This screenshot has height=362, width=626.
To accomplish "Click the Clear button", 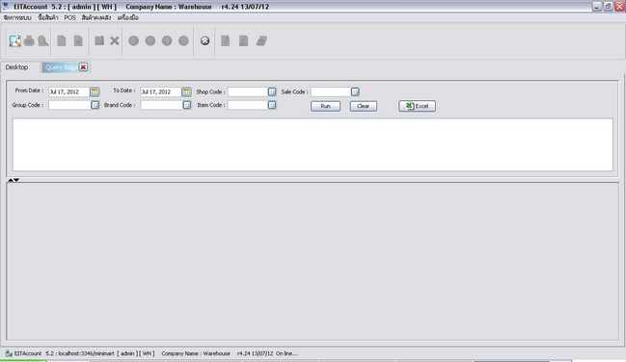I will (x=364, y=106).
